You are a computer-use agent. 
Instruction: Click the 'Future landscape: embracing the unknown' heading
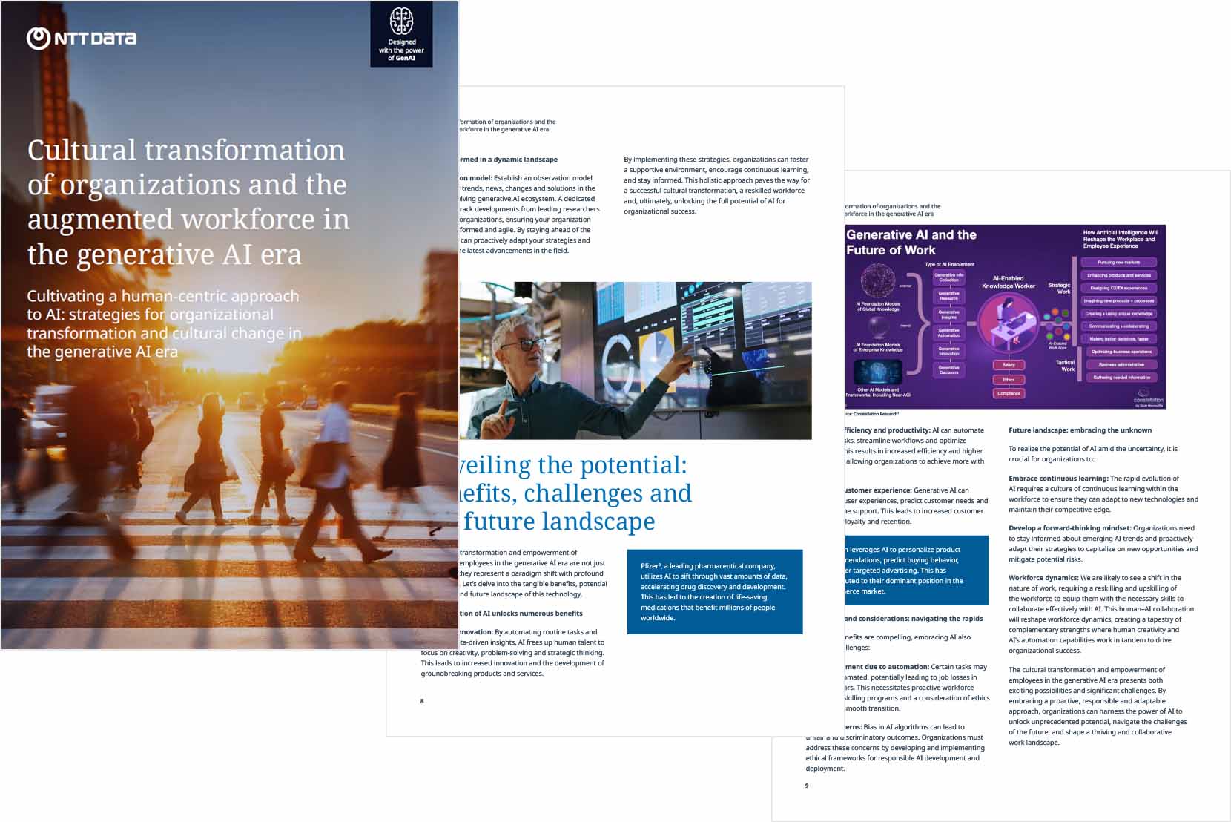point(1080,430)
